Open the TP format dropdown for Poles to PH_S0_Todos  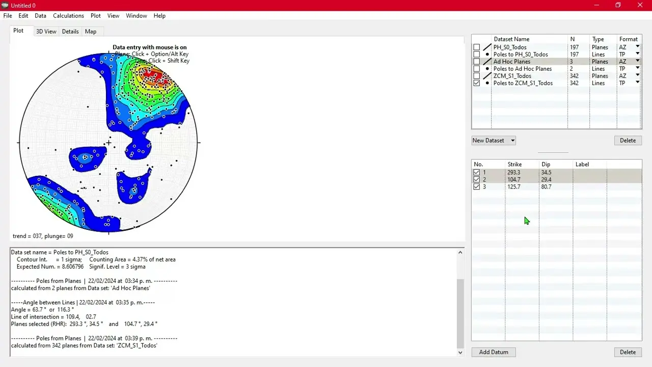[637, 54]
